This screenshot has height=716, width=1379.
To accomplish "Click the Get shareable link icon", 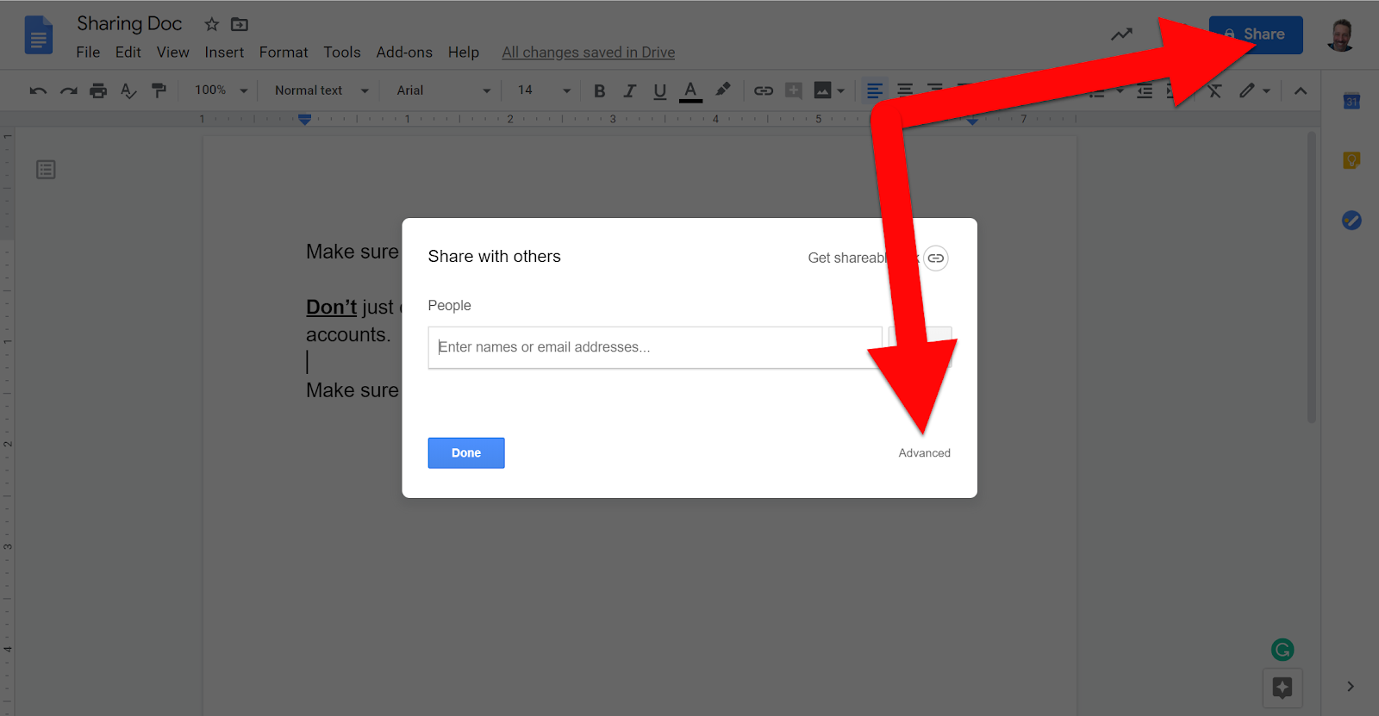I will tap(936, 258).
